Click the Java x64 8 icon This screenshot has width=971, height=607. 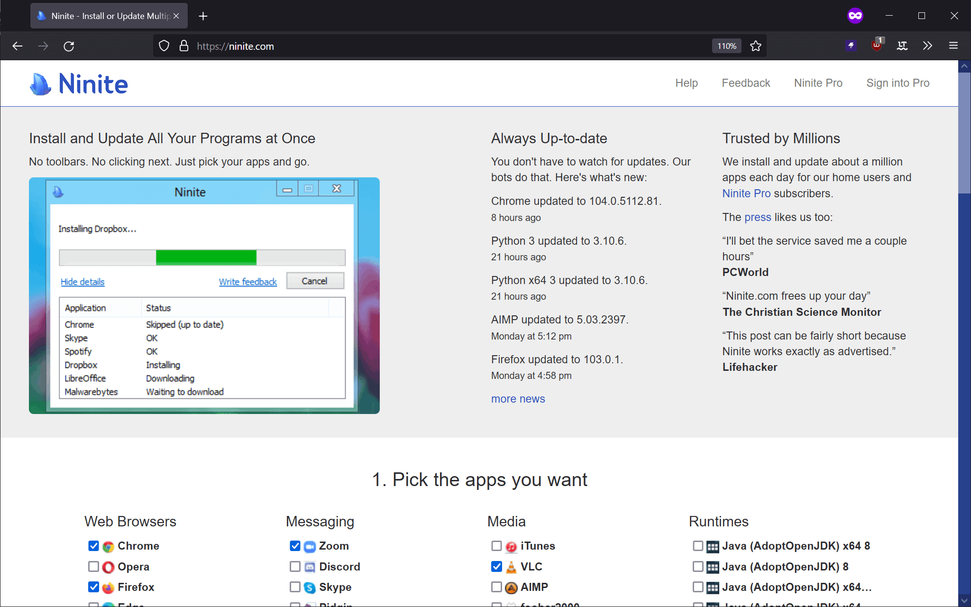(713, 547)
